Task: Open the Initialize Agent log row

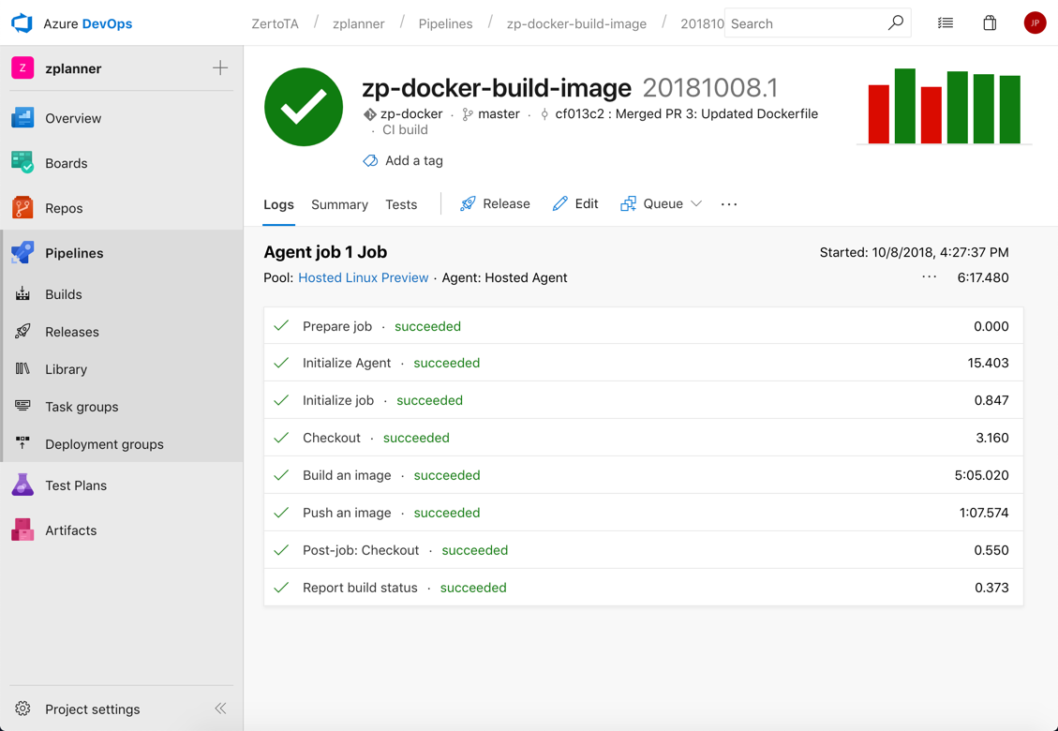Action: click(x=644, y=363)
